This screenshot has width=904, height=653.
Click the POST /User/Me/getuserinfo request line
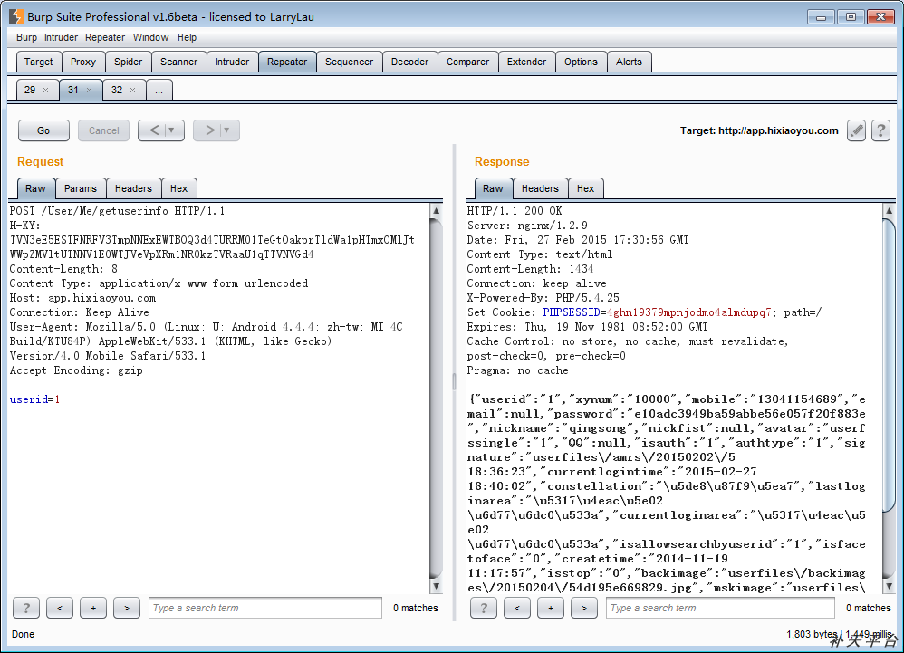click(x=117, y=211)
